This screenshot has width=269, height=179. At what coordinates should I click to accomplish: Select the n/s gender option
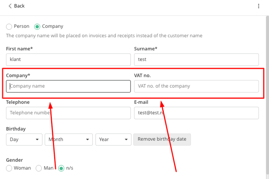pyautogui.click(x=61, y=168)
